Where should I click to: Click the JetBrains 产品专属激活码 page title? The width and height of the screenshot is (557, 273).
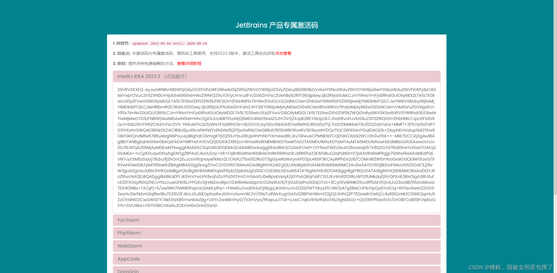tap(276, 25)
